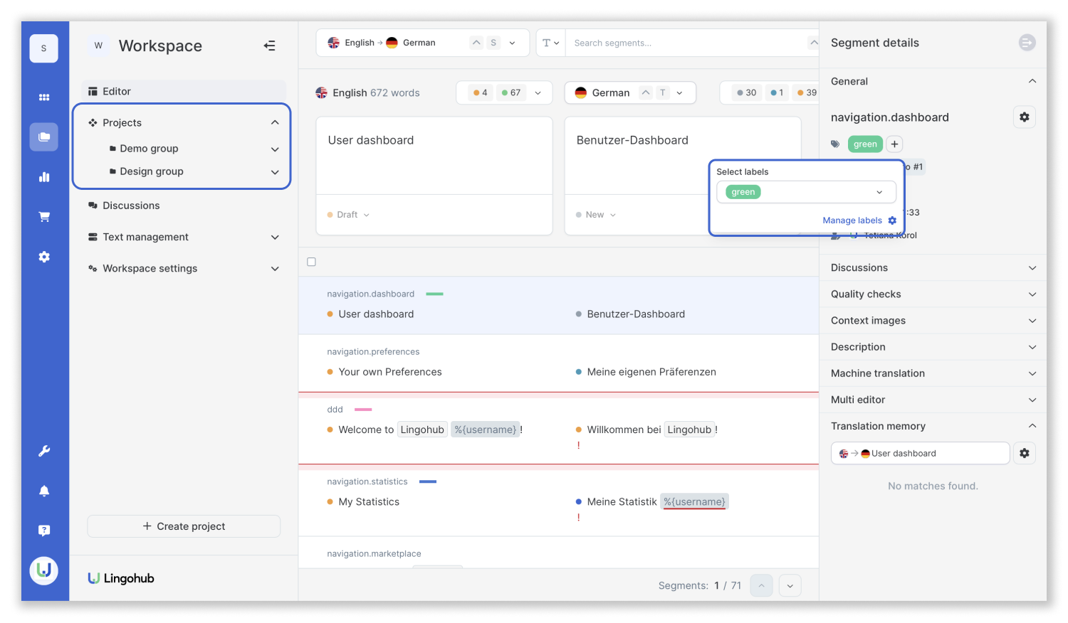The width and height of the screenshot is (1068, 623).
Task: Open the statistics bar chart sidebar icon
Action: 44,177
